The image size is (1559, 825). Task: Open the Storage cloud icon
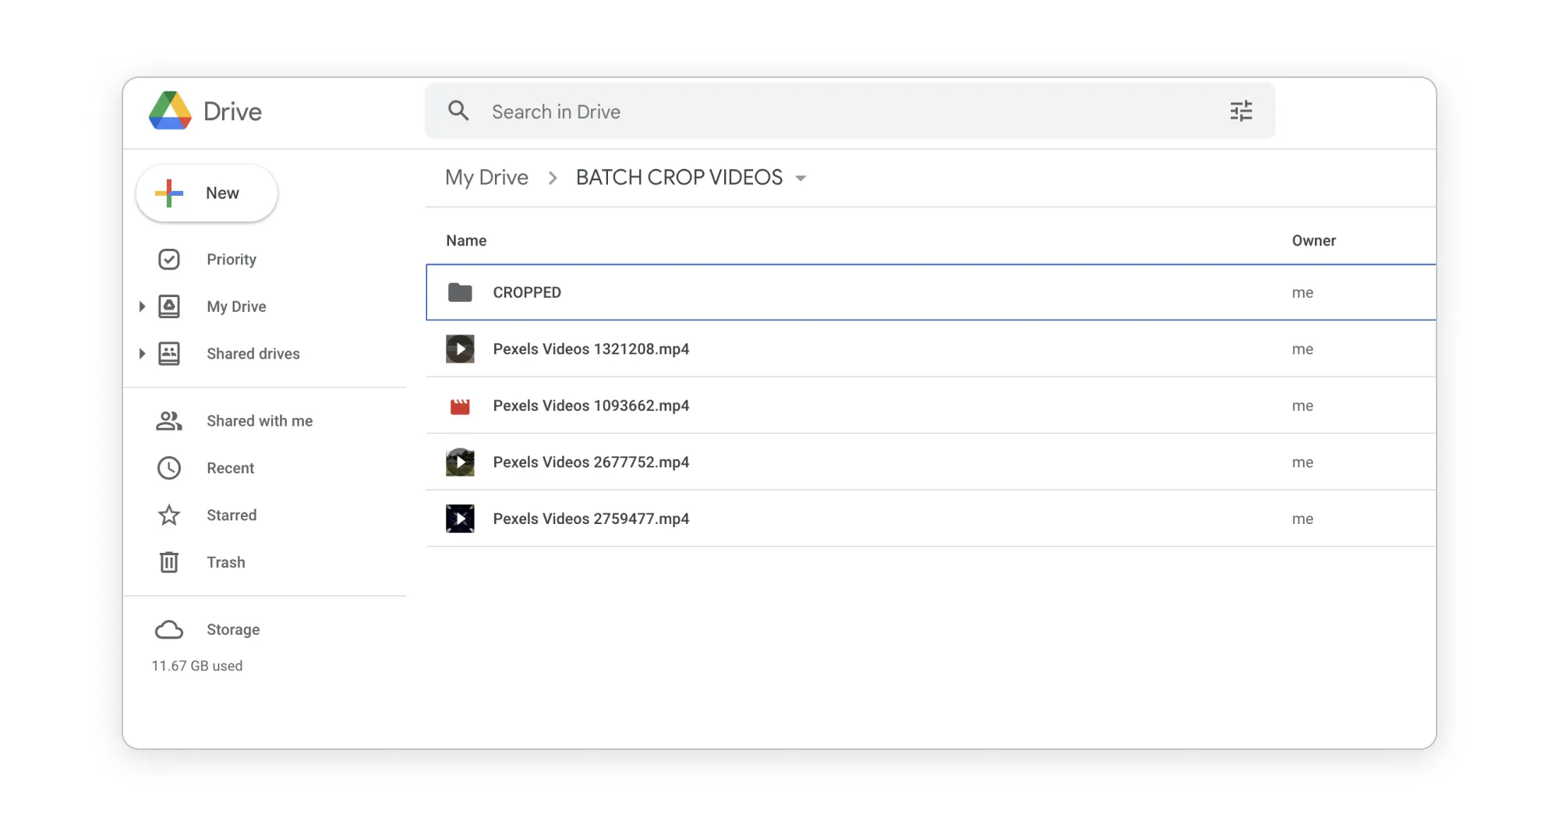click(x=169, y=629)
